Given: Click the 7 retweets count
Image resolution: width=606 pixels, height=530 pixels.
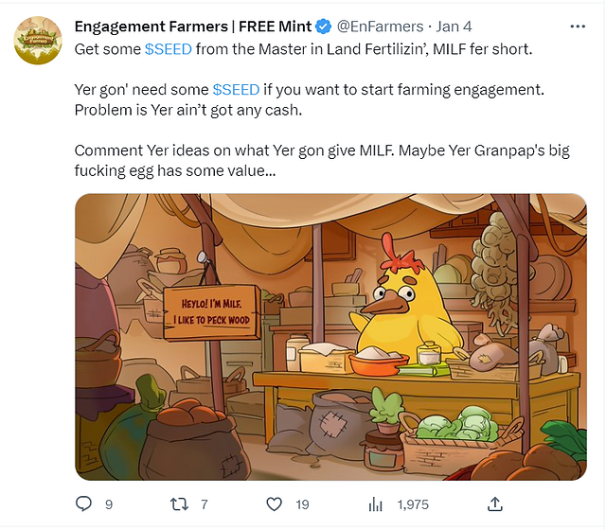Looking at the screenshot, I should coord(205,504).
